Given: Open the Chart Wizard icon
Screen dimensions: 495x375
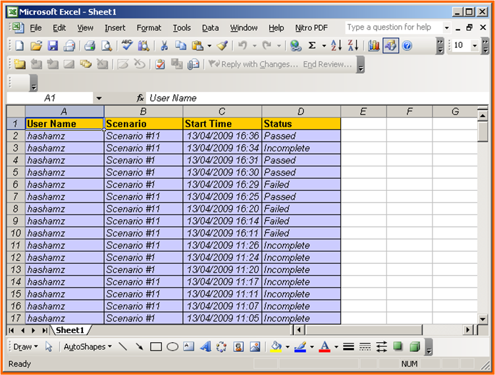Looking at the screenshot, I should (374, 45).
